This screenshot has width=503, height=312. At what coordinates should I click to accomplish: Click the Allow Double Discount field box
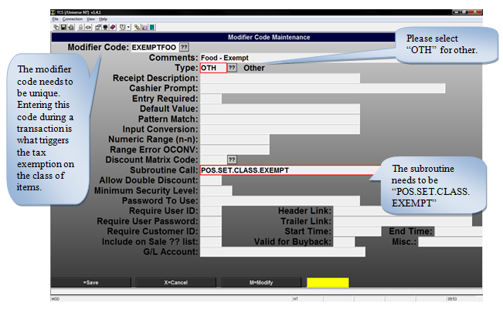(210, 180)
